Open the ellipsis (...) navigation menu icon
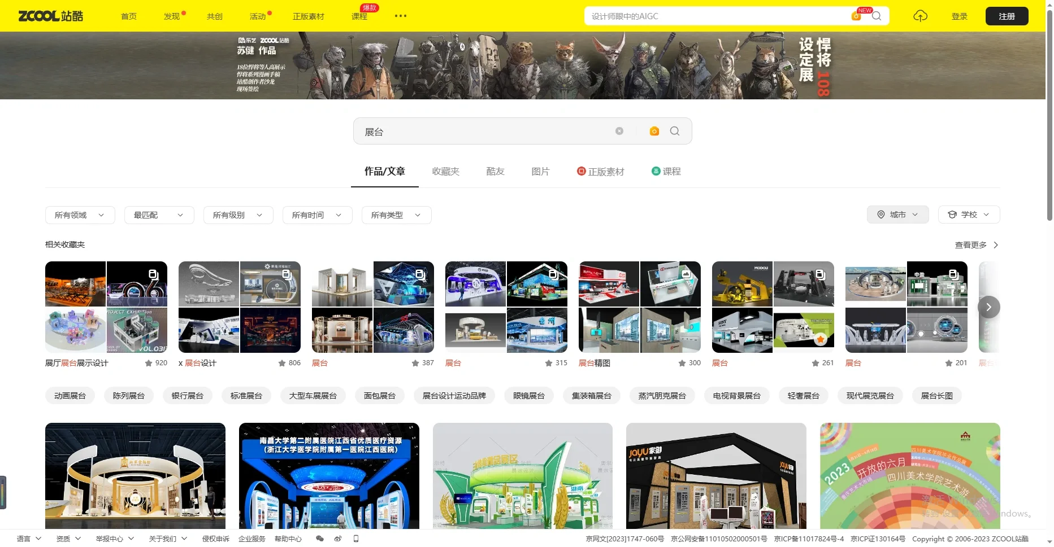1054x547 pixels. point(401,16)
